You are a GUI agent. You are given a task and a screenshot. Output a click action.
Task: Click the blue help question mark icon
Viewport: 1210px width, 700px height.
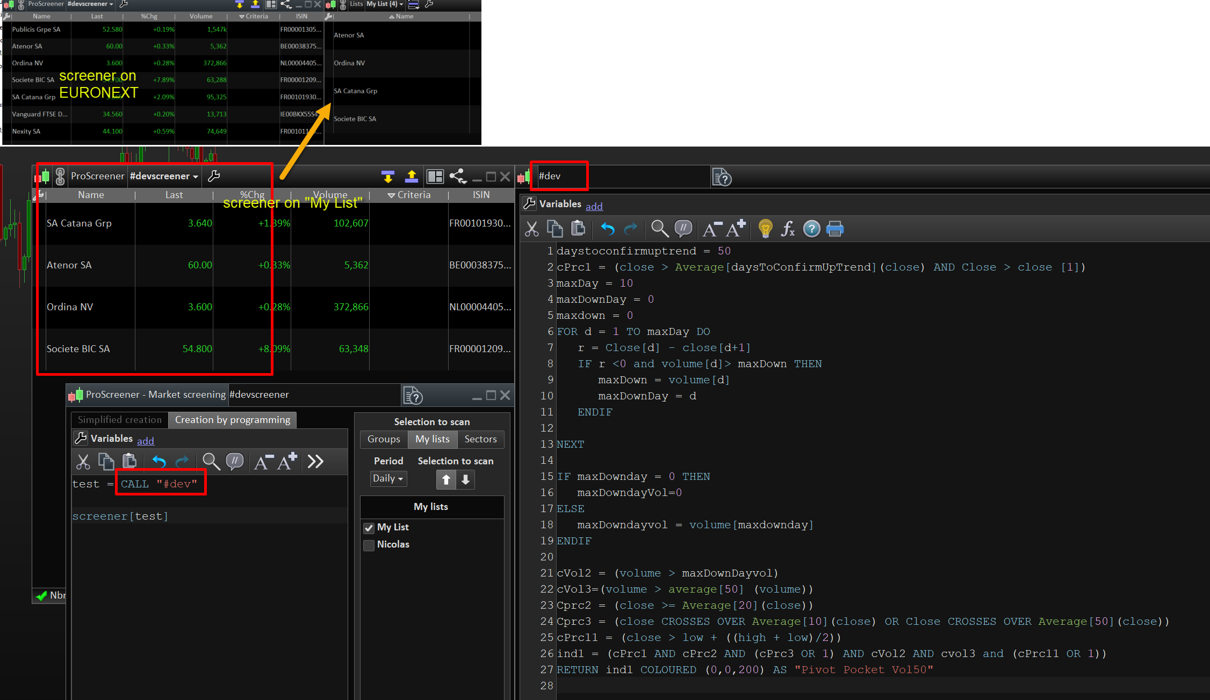811,229
